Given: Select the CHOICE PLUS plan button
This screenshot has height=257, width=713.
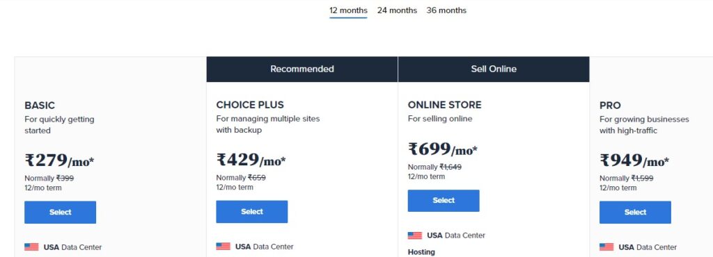Looking at the screenshot, I should [252, 212].
